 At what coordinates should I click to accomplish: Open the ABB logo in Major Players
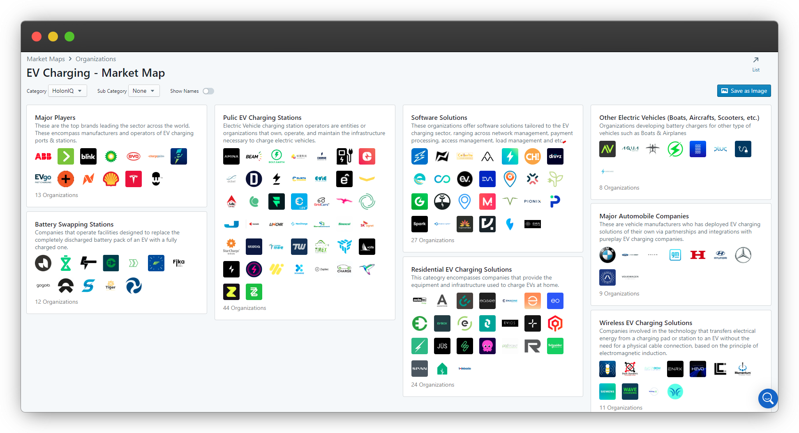pos(43,156)
